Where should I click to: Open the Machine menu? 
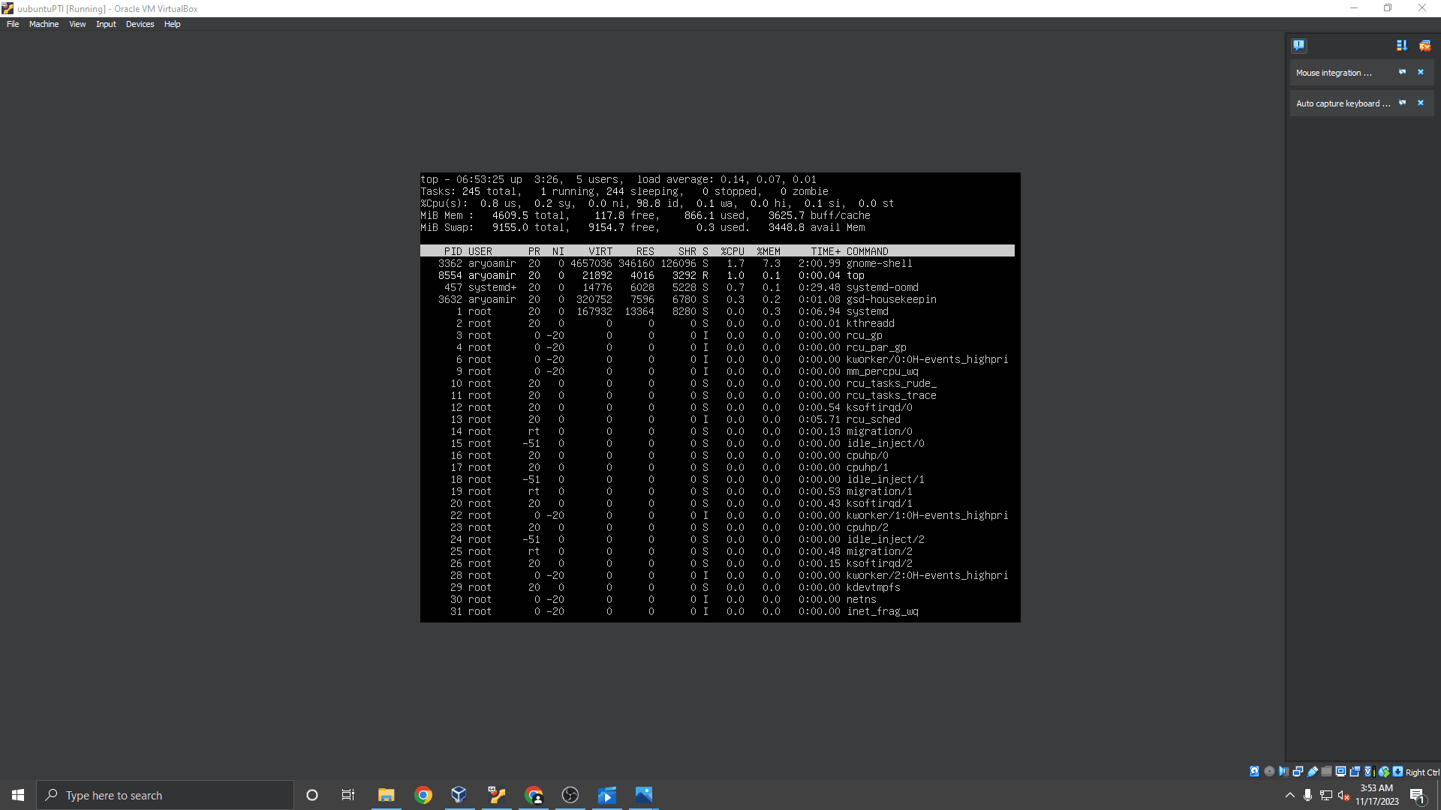click(44, 24)
